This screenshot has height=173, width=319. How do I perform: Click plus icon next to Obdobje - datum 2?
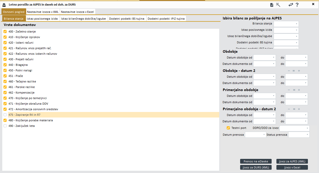[x=299, y=71]
